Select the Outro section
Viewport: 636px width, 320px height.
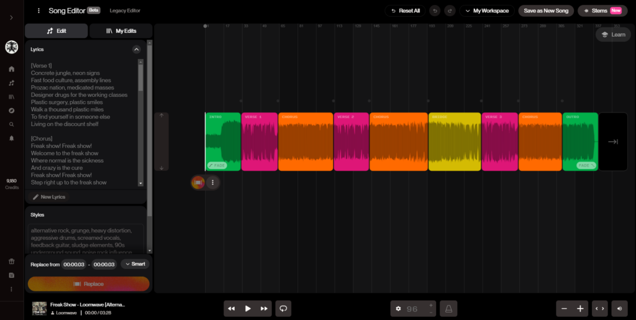[x=581, y=142]
